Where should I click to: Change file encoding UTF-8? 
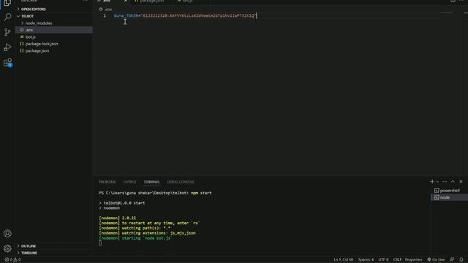[x=383, y=260]
